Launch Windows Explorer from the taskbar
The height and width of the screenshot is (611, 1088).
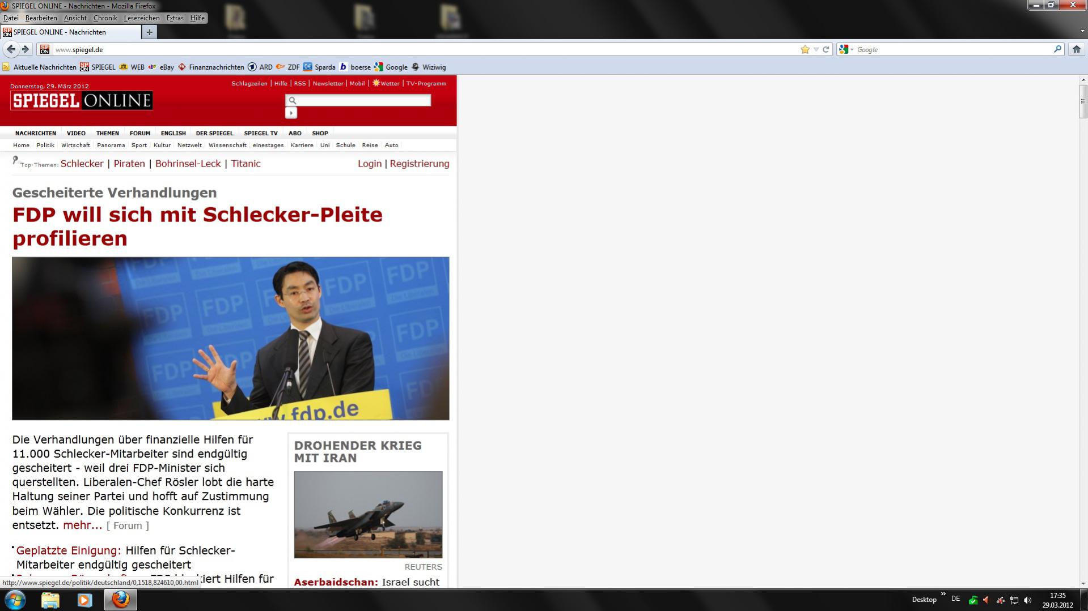click(x=50, y=600)
